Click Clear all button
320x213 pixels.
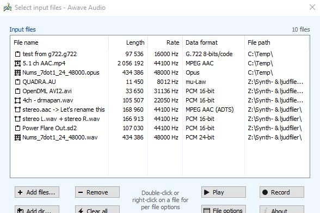tap(97, 210)
